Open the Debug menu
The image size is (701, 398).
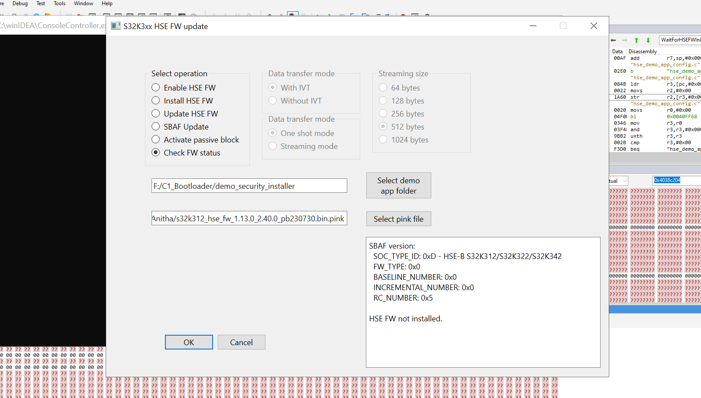(x=19, y=3)
